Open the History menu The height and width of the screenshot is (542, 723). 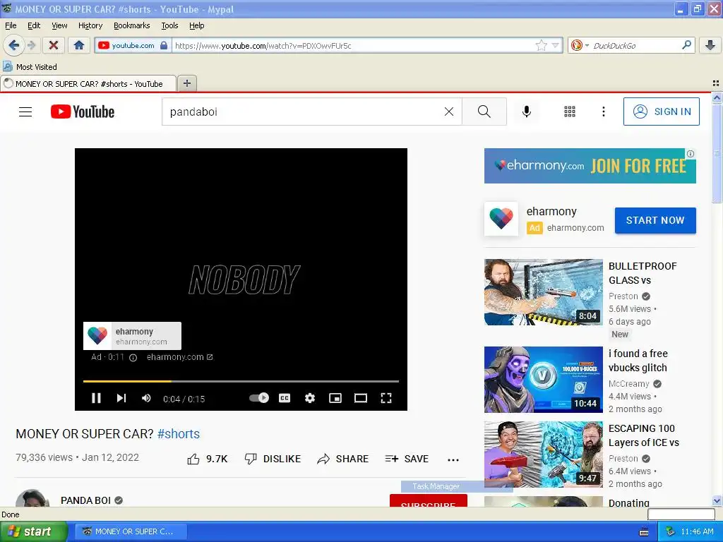[90, 25]
